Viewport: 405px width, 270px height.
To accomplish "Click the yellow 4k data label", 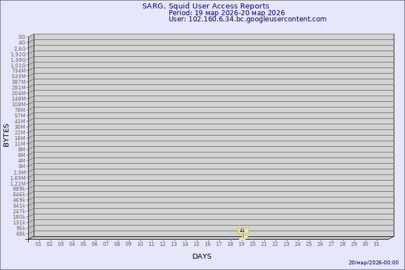I will point(242,231).
